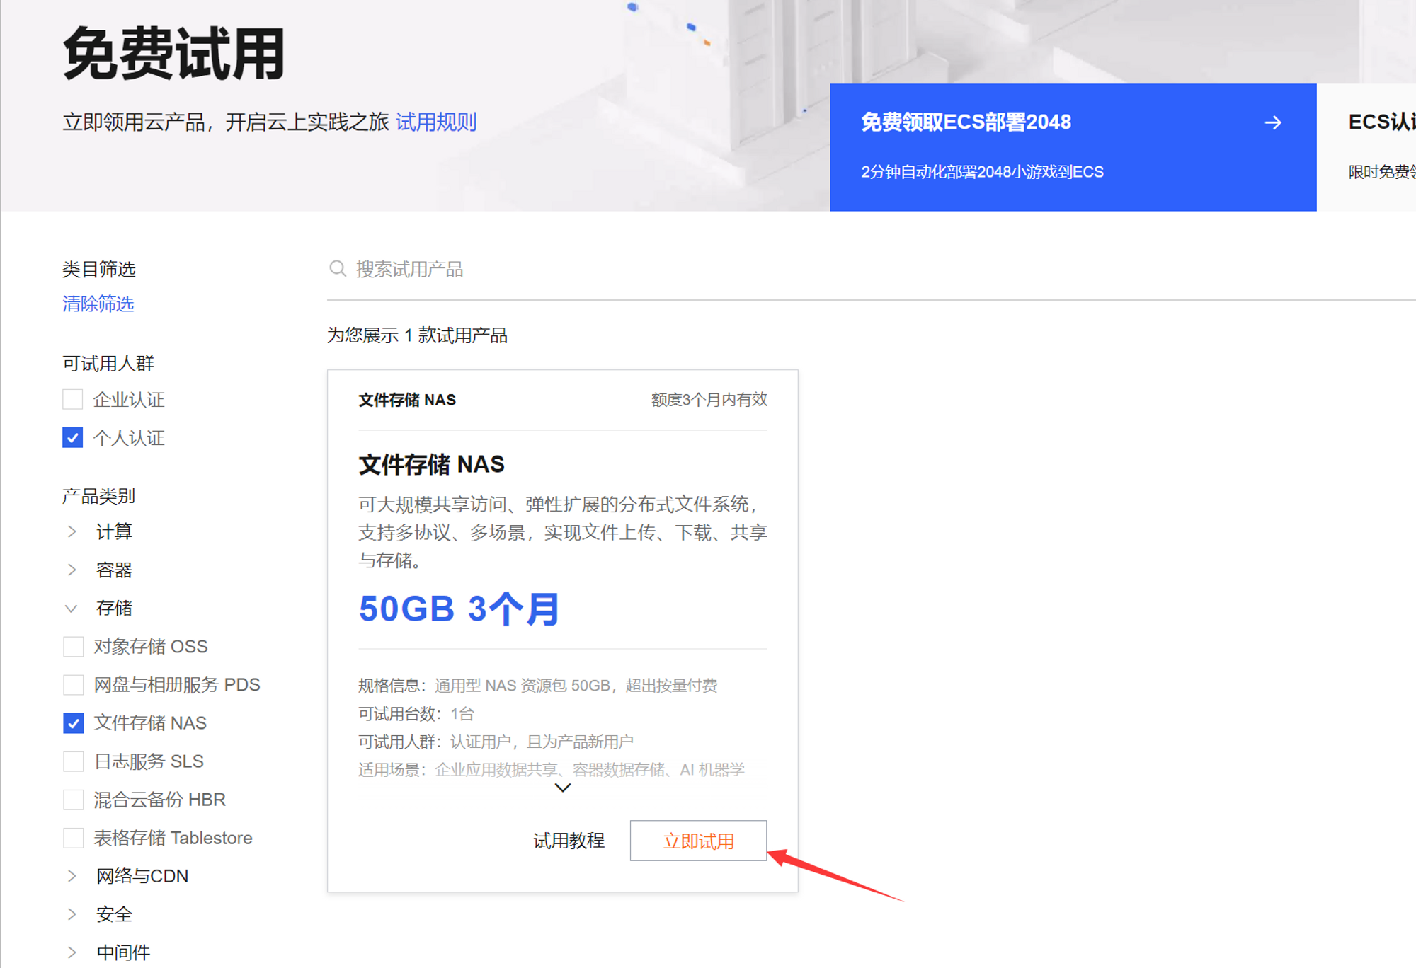1416x968 pixels.
Task: Click the search magnifier icon
Action: pyautogui.click(x=338, y=268)
